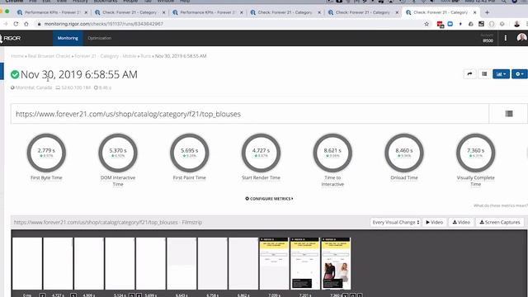Click the Montreal, Canada location text
Screen dimensions: 528x297
pyautogui.click(x=34, y=87)
